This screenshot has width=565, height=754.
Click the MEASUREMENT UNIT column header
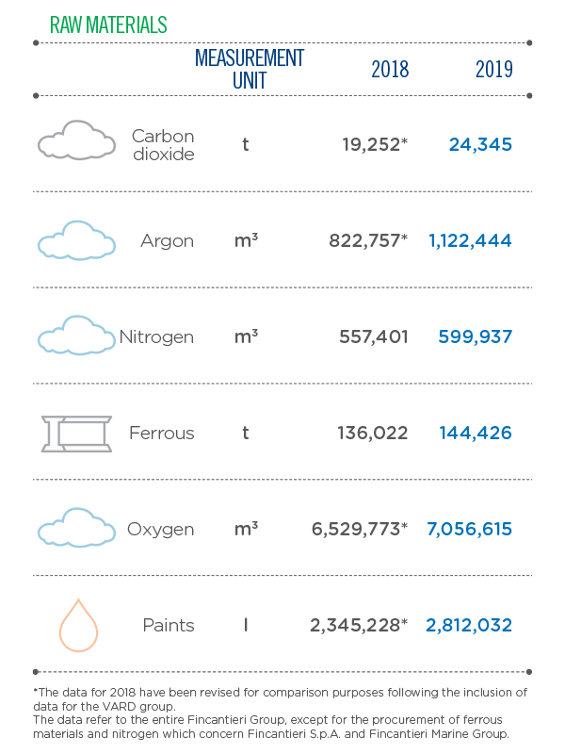(x=250, y=69)
